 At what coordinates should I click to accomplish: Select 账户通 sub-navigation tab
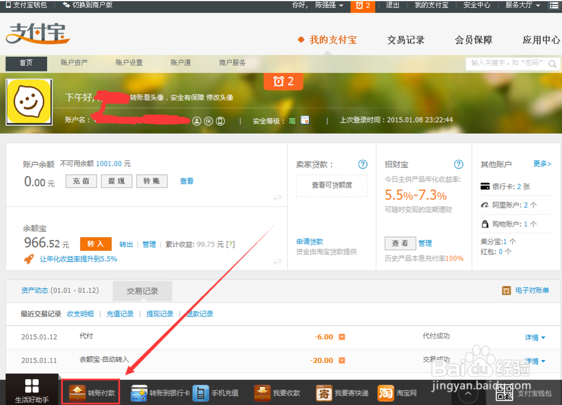[180, 63]
